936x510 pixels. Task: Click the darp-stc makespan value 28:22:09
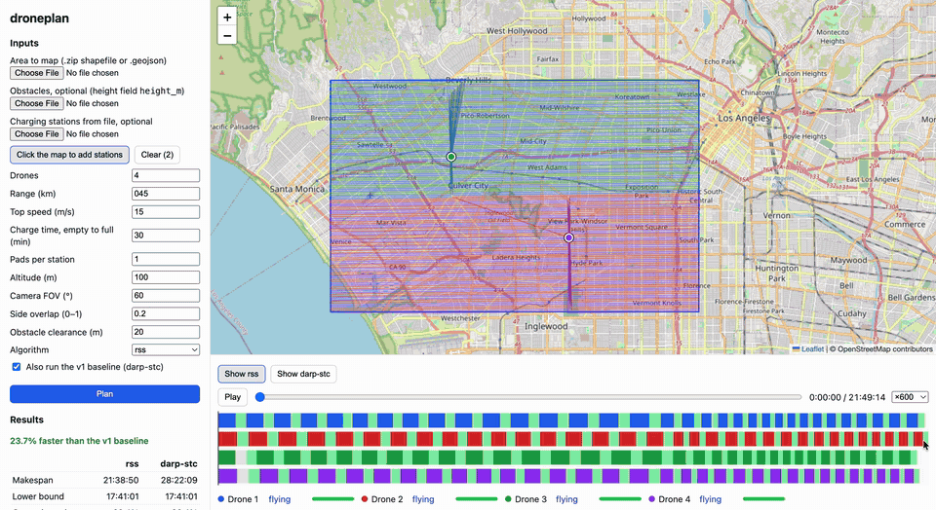coord(179,480)
